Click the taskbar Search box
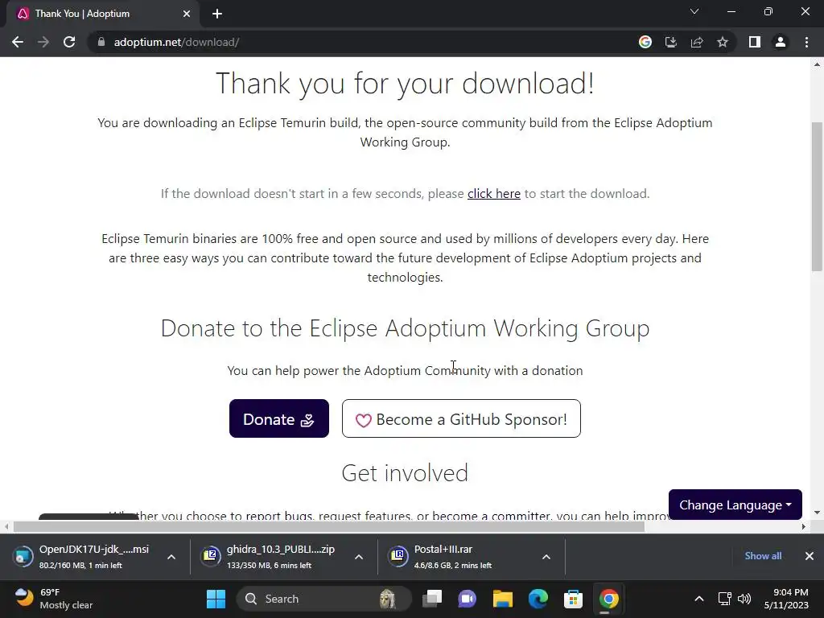 pyautogui.click(x=323, y=599)
